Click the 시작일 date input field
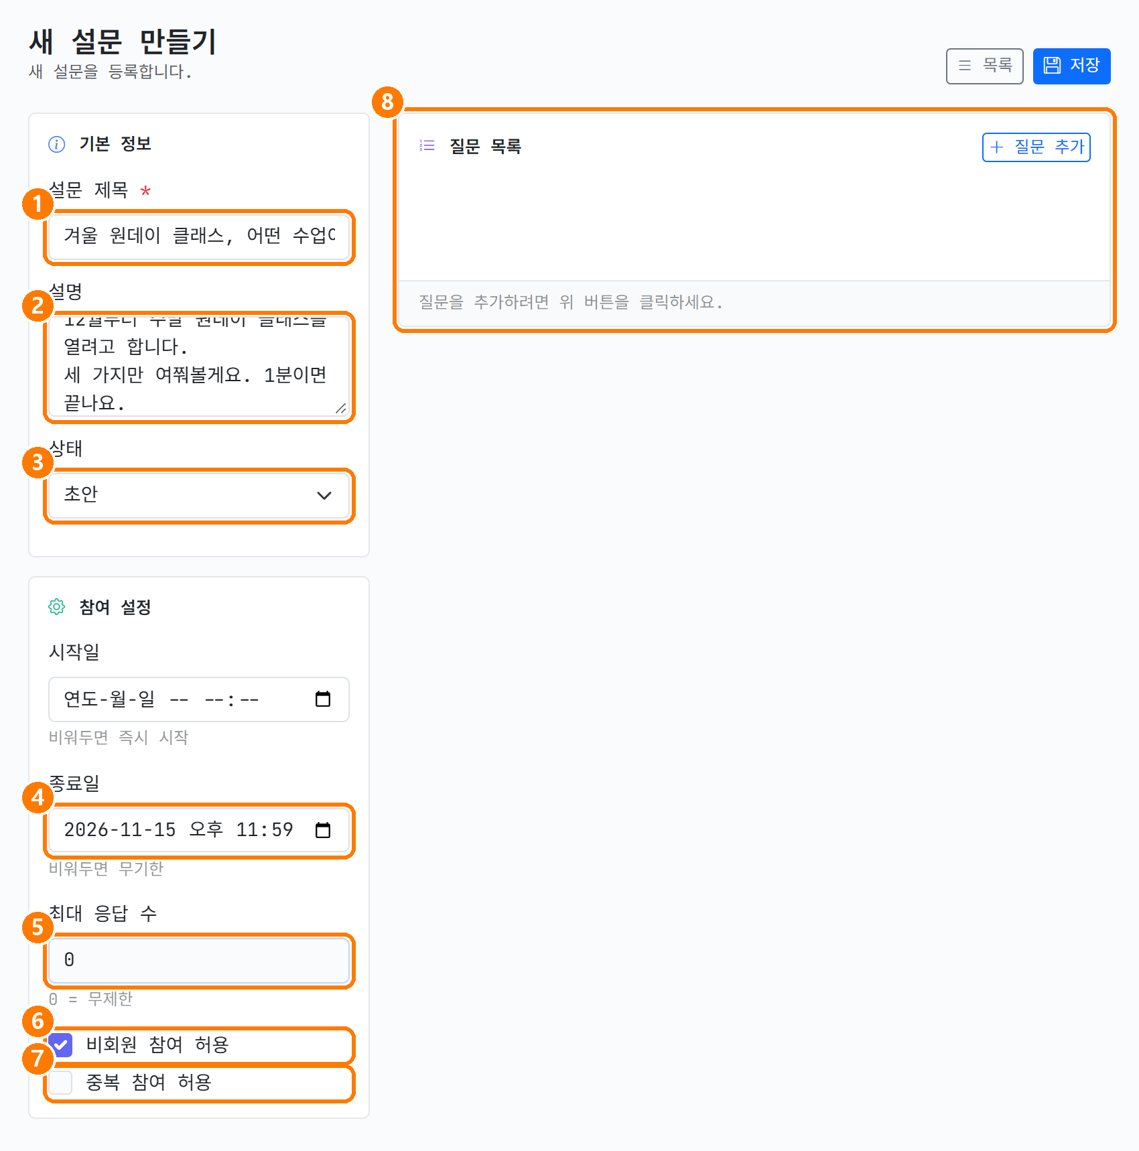 point(199,699)
